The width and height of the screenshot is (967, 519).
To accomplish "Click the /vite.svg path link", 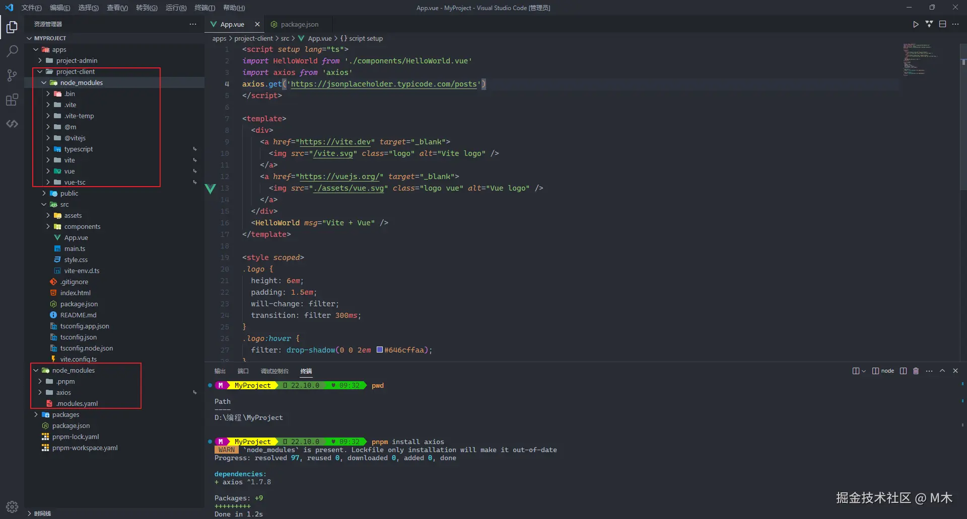I will tap(333, 153).
